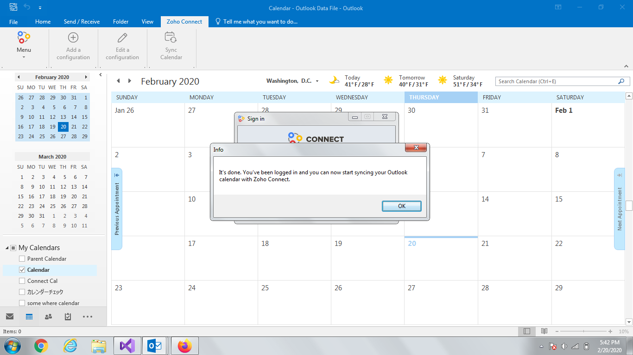The image size is (633, 355).
Task: Click Next Appointment side button
Action: (620, 209)
